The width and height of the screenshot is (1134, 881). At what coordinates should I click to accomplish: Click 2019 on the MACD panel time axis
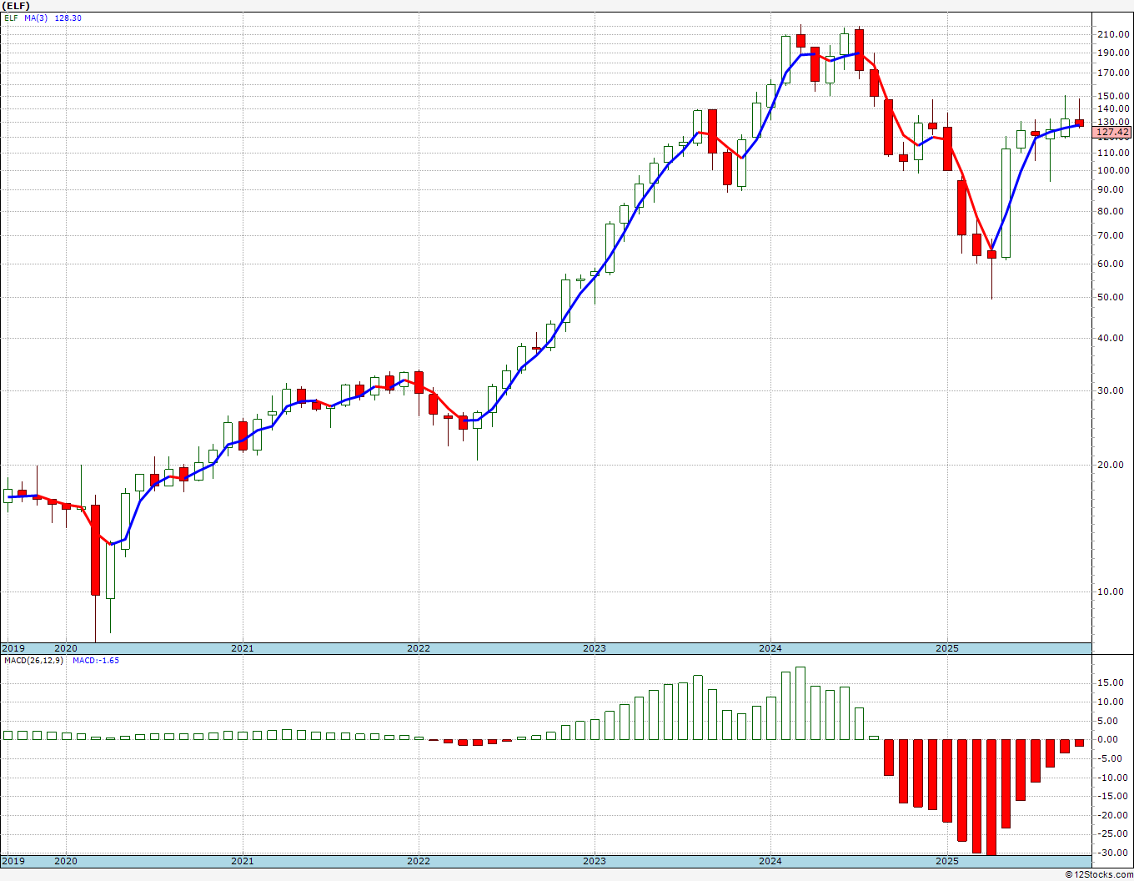tap(13, 861)
